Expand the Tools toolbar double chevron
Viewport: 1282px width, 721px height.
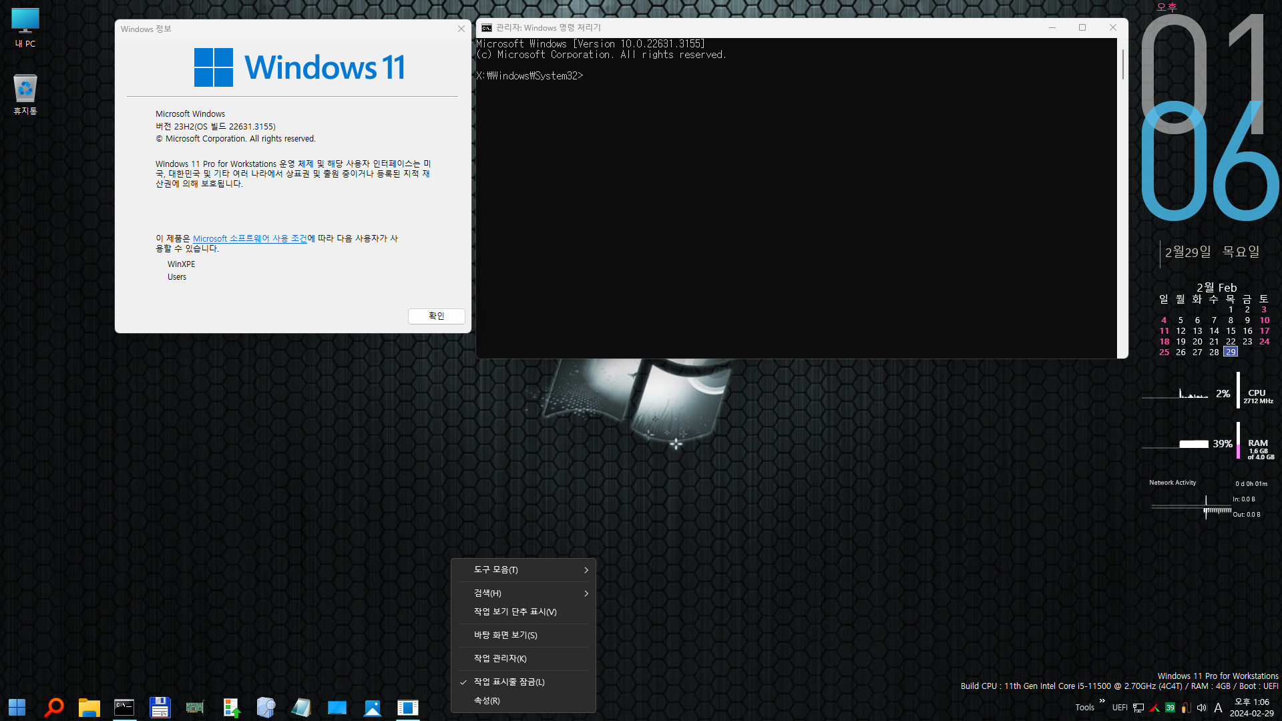point(1102,700)
